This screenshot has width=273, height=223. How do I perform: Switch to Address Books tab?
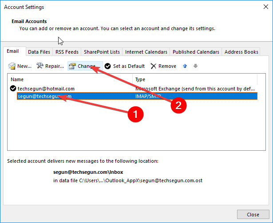tap(241, 52)
